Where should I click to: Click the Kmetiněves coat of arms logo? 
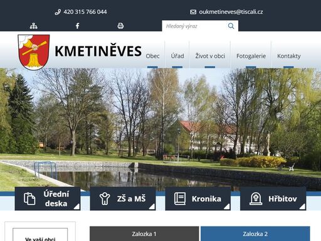coord(33,52)
